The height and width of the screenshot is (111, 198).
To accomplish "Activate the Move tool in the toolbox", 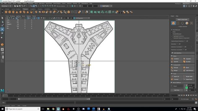I will click(x=2, y=29).
